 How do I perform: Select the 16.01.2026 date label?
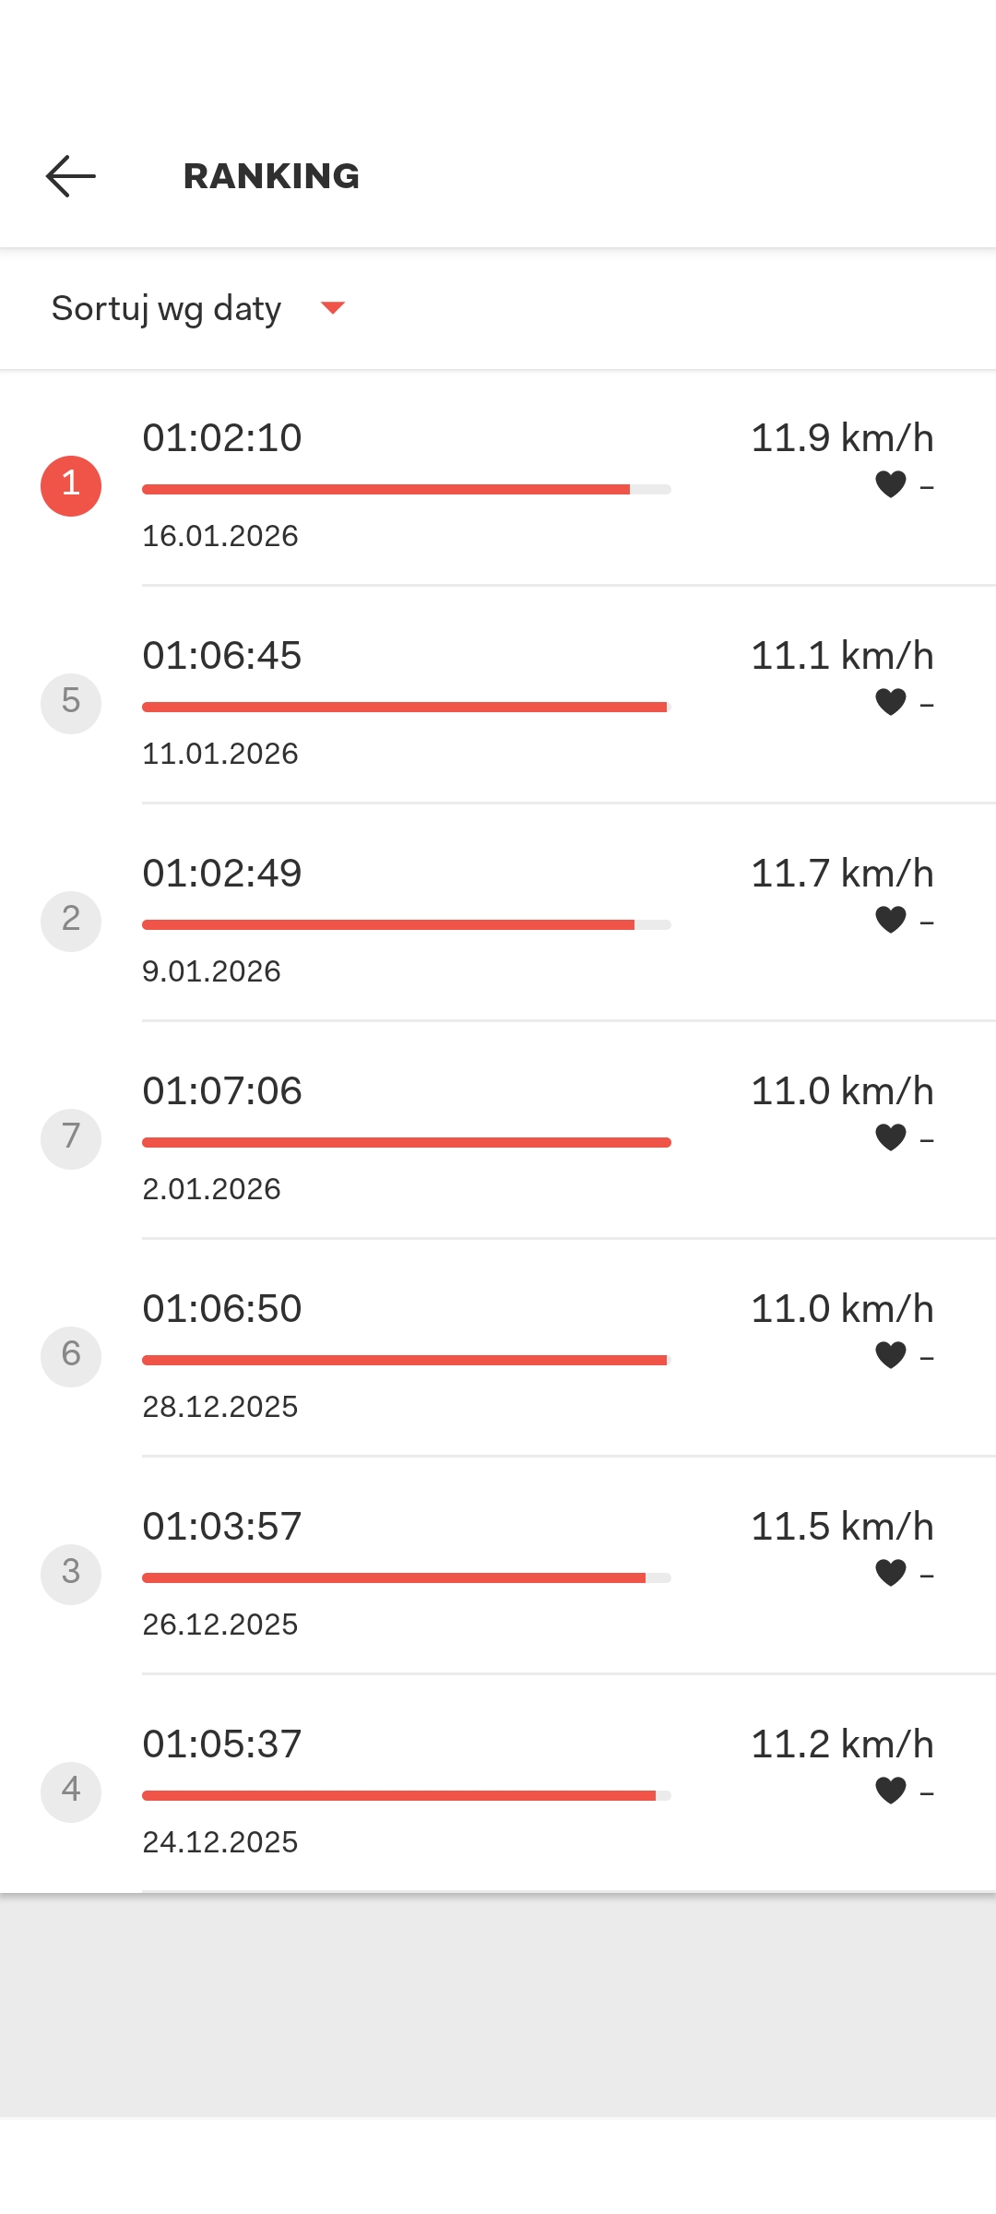click(220, 536)
